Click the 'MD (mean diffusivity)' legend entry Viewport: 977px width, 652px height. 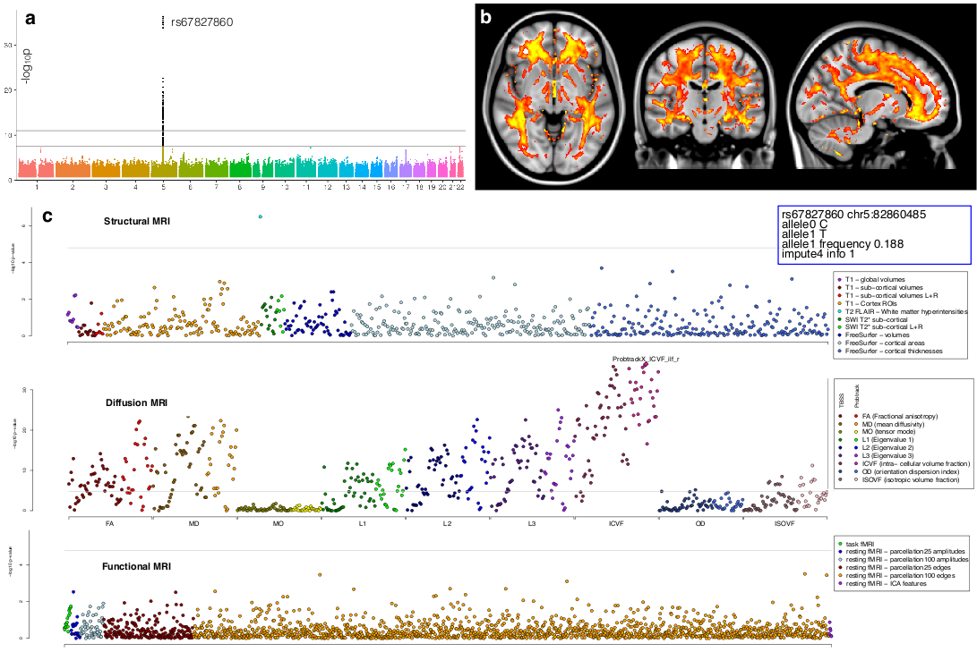tap(896, 424)
